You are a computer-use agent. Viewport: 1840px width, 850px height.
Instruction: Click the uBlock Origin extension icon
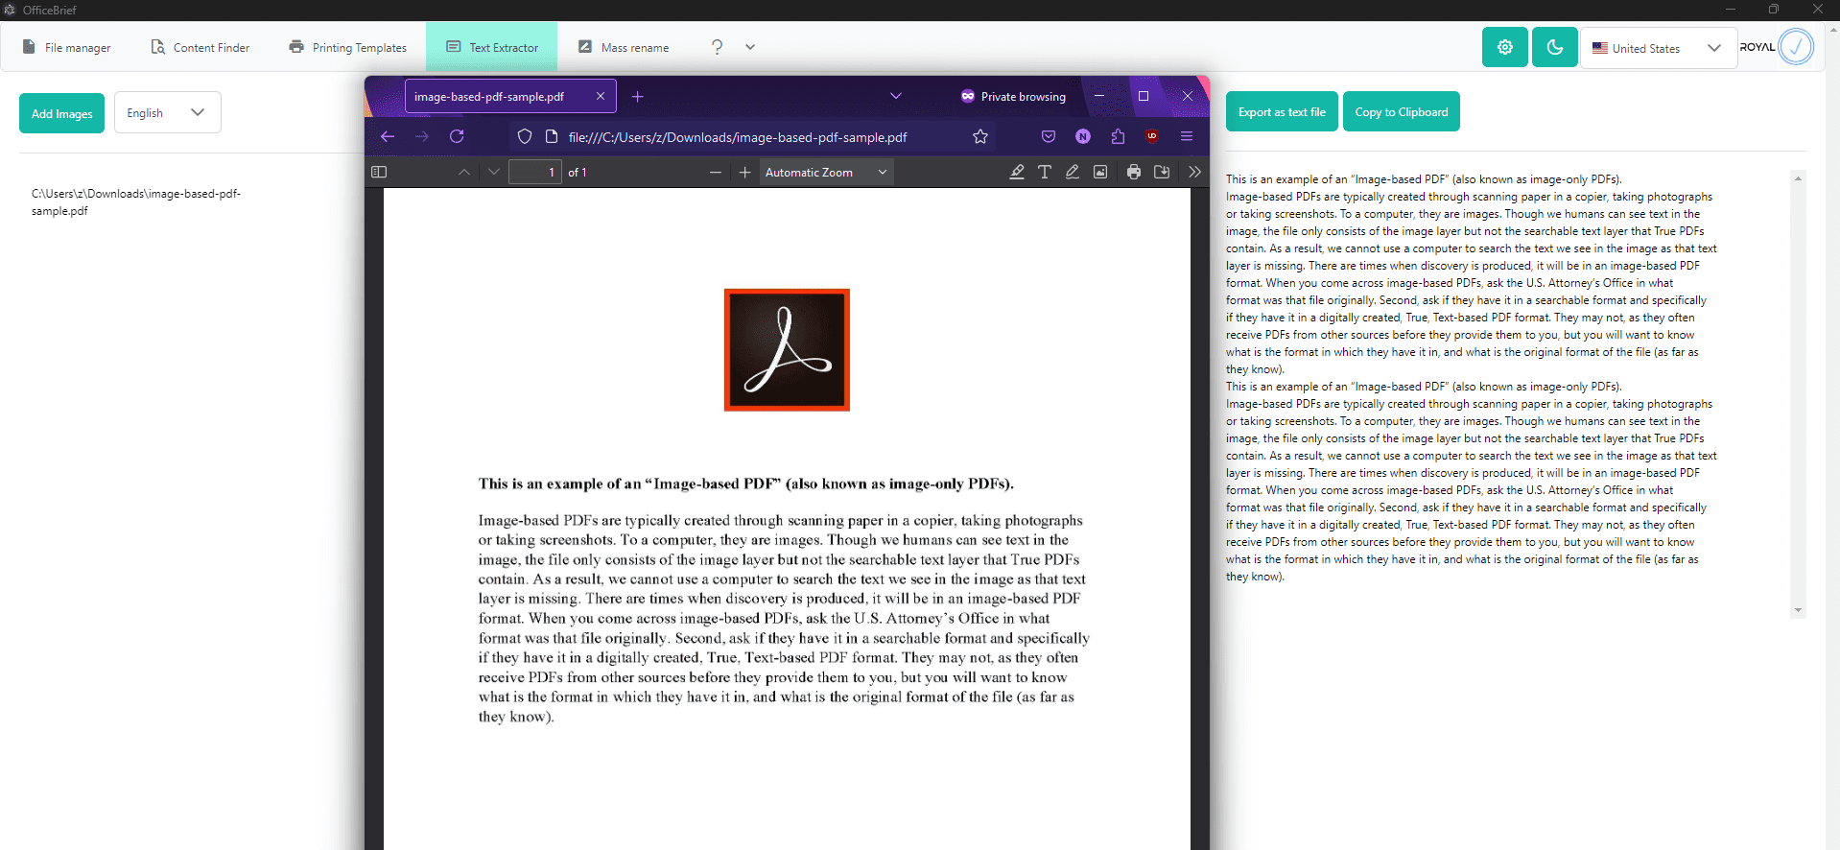coord(1152,136)
